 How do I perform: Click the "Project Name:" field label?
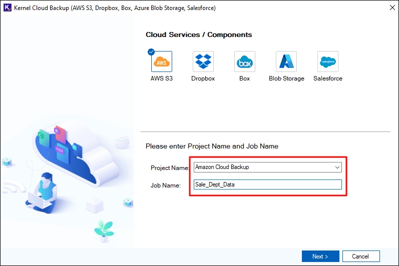coord(170,168)
